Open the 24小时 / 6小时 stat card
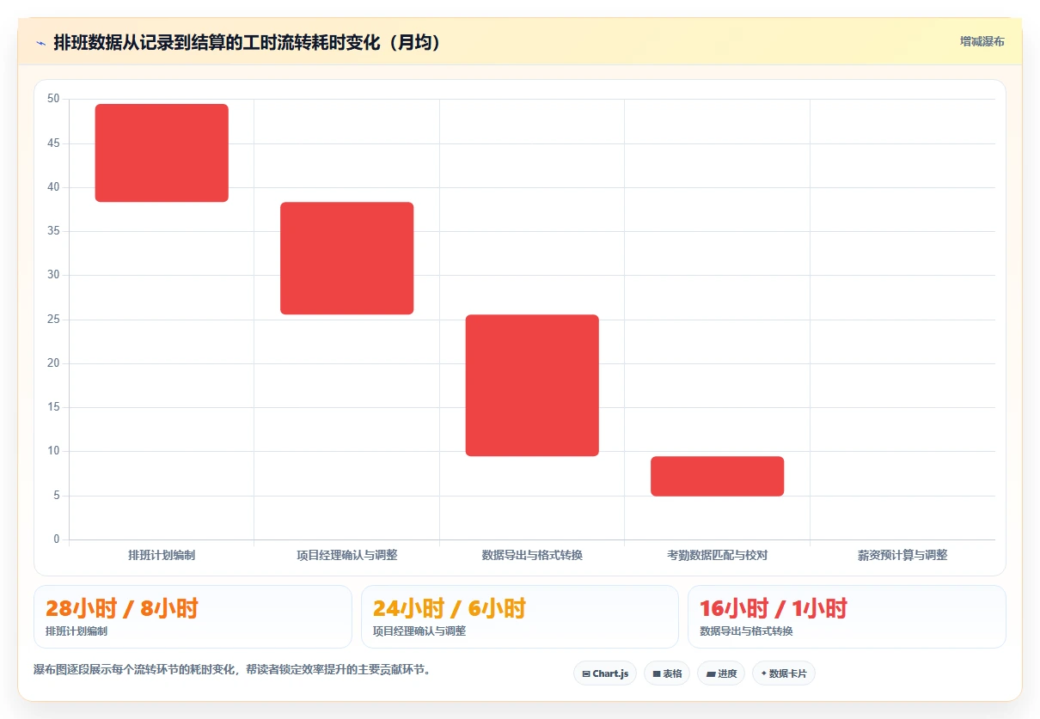Image resolution: width=1040 pixels, height=719 pixels. (520, 616)
